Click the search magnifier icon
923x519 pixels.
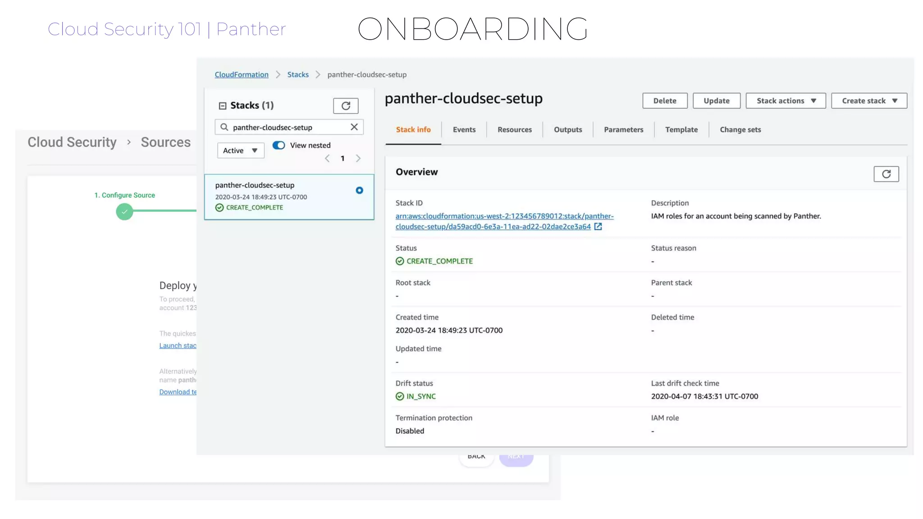point(224,127)
